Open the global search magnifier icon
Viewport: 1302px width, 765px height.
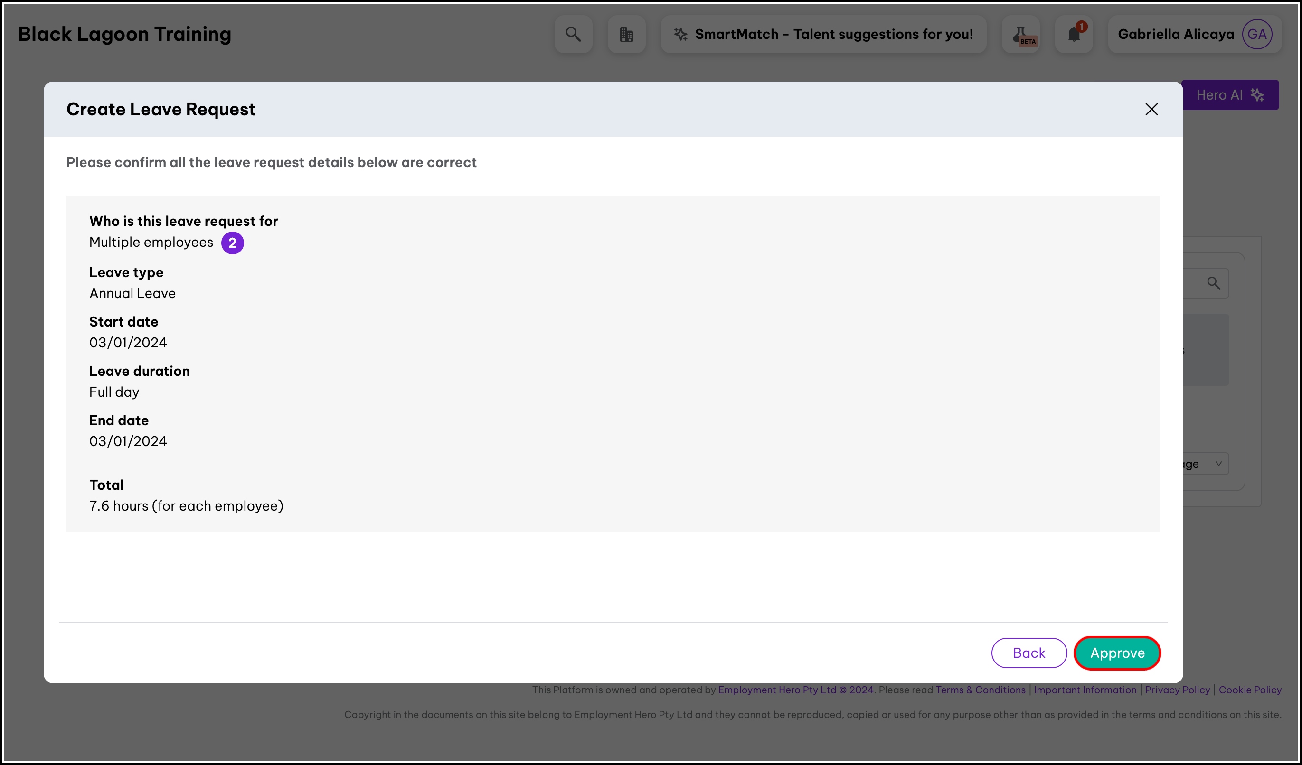[573, 34]
